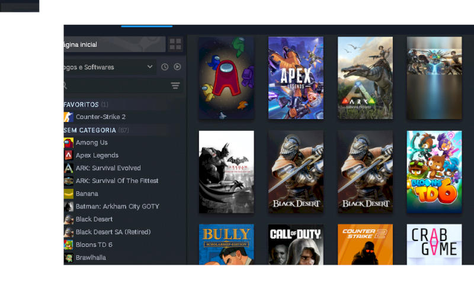
Task: Select Batman: Arkham City GOTY in list
Action: (117, 207)
